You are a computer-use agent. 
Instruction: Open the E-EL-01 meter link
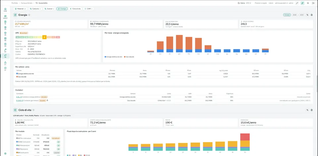19,97
